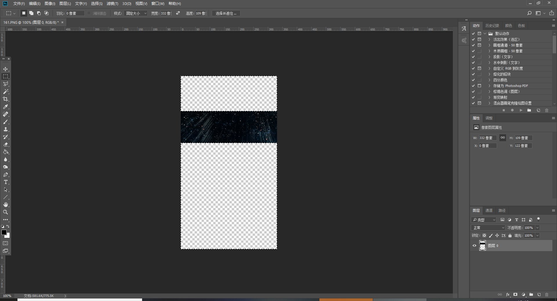Select the Brush tool
Screen dimensions: 557x301
point(6,122)
